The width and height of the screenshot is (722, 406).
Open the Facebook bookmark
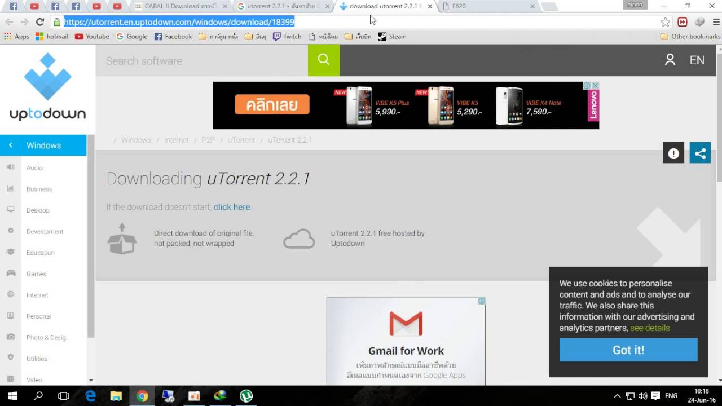173,36
